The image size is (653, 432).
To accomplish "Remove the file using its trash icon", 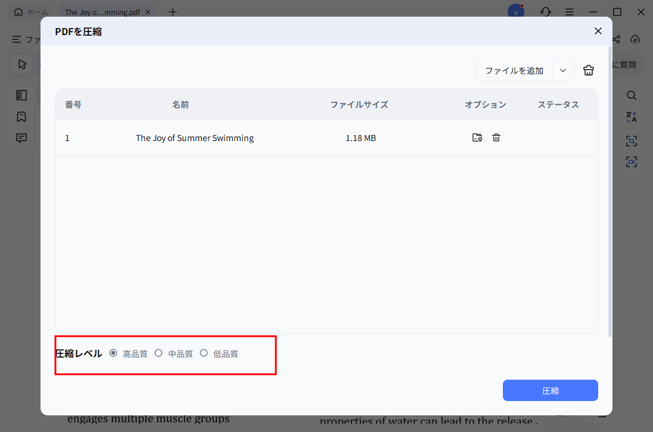I will coord(496,137).
